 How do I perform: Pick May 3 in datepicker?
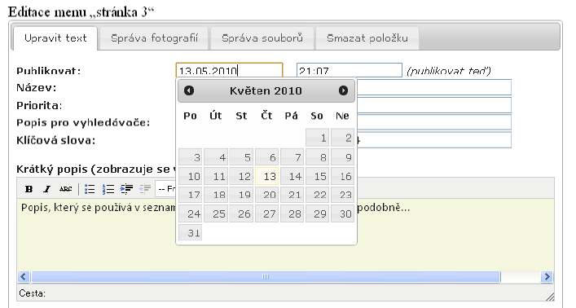(191, 157)
